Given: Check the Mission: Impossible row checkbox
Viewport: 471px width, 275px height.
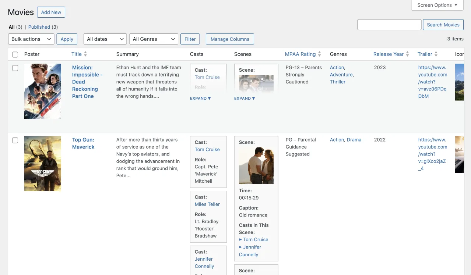Looking at the screenshot, I should pos(15,68).
